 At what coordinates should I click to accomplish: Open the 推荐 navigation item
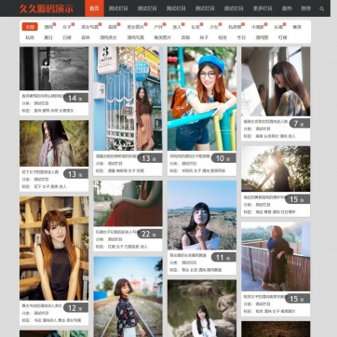coord(305,8)
